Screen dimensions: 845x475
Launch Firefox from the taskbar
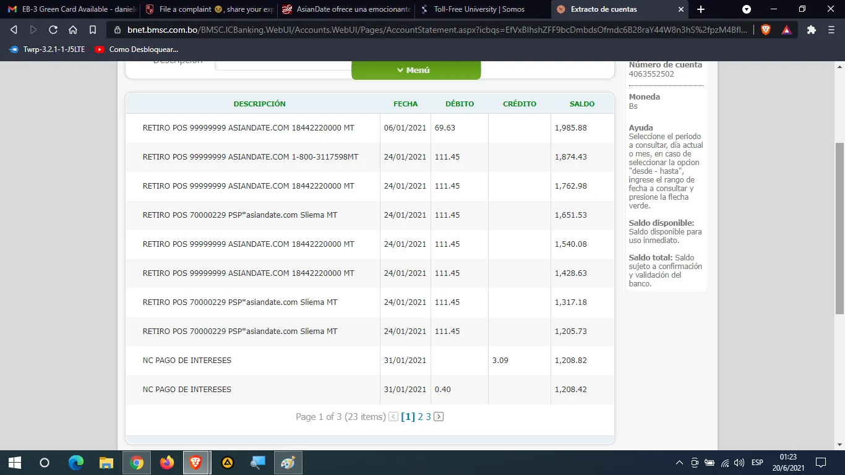click(x=166, y=463)
